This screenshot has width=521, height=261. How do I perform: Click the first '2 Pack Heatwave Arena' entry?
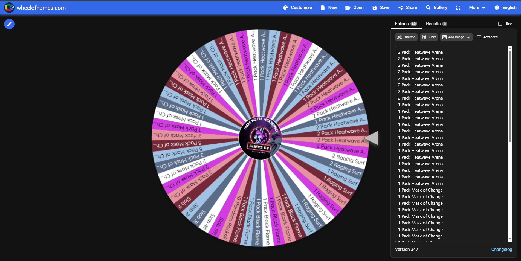click(420, 52)
